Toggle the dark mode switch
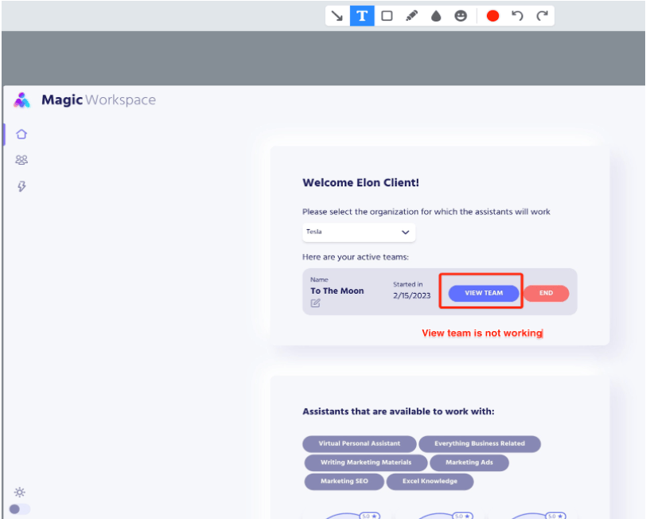This screenshot has width=646, height=519. click(x=19, y=509)
